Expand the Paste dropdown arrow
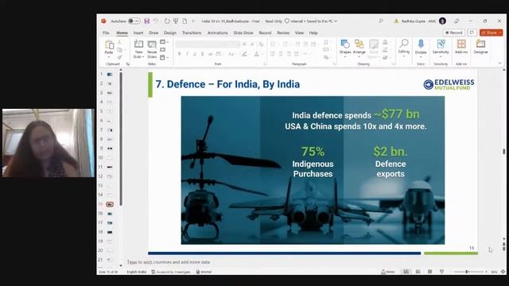This screenshot has width=509, height=286. 109,56
